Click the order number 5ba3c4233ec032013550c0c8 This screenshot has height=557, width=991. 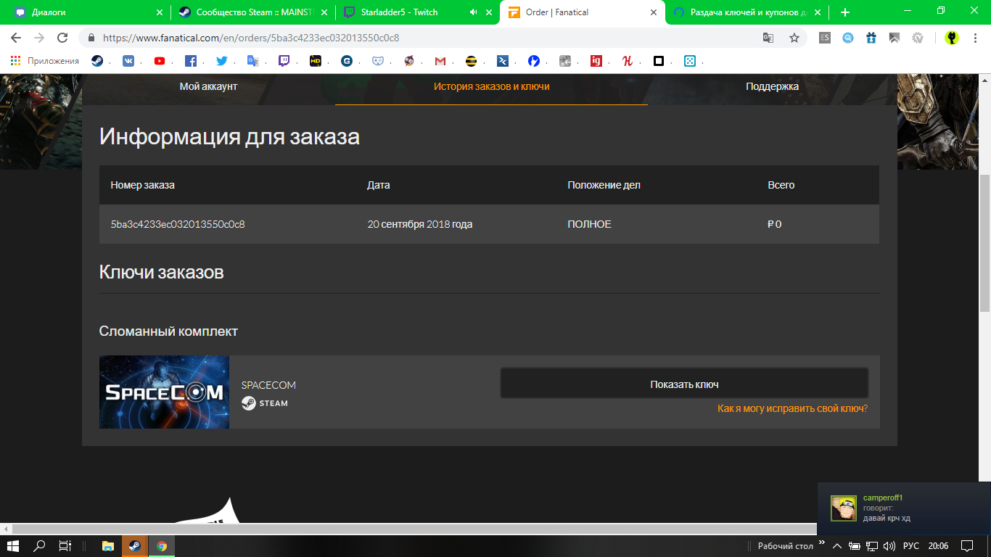pos(178,224)
